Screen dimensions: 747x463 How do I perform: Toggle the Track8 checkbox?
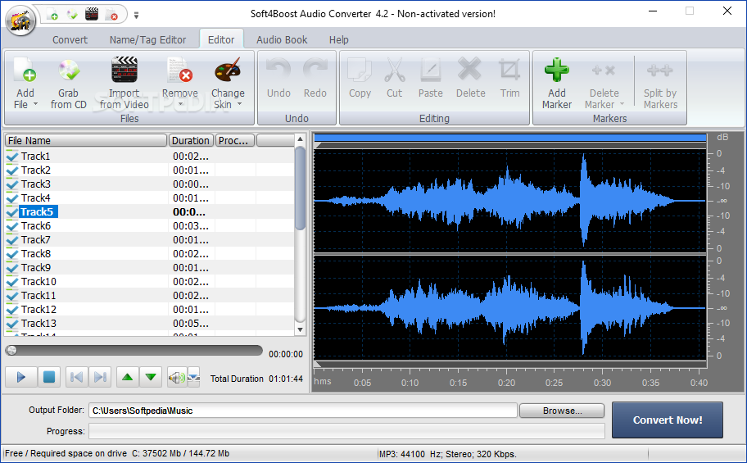(x=12, y=254)
